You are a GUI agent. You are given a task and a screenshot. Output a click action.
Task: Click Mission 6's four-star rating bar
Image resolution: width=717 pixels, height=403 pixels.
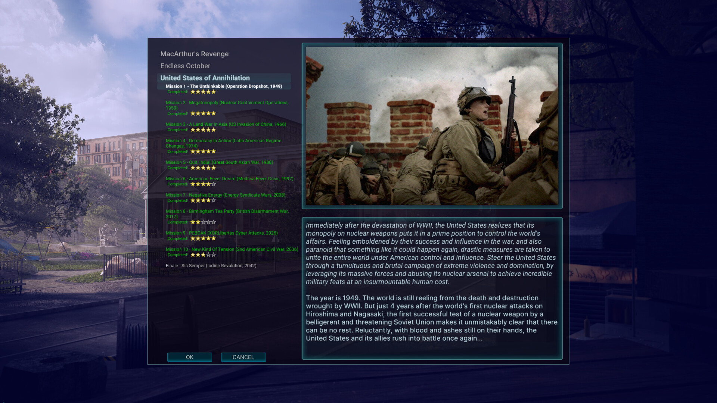click(204, 184)
